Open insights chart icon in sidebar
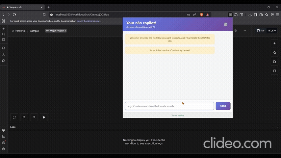281x158 pixels. click(3, 137)
